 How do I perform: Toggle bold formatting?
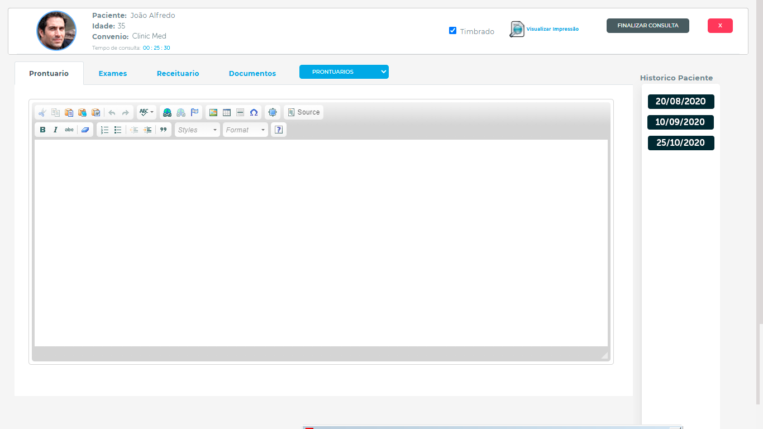pyautogui.click(x=42, y=130)
